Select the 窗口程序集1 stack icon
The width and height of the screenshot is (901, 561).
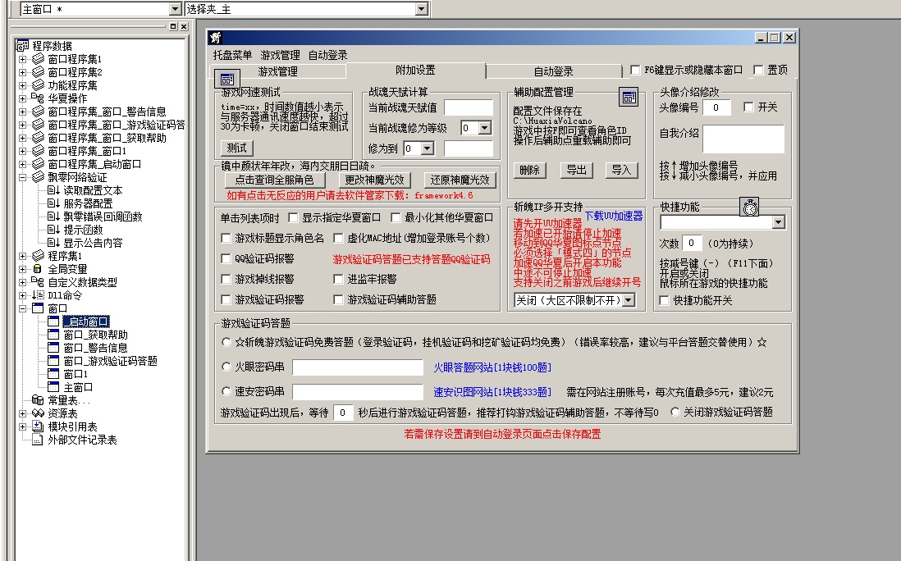38,59
